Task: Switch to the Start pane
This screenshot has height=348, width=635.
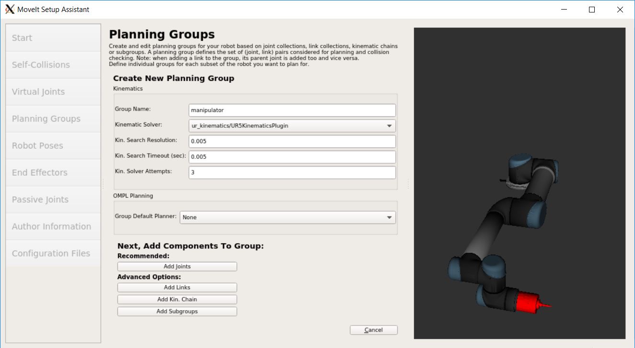Action: pyautogui.click(x=53, y=37)
